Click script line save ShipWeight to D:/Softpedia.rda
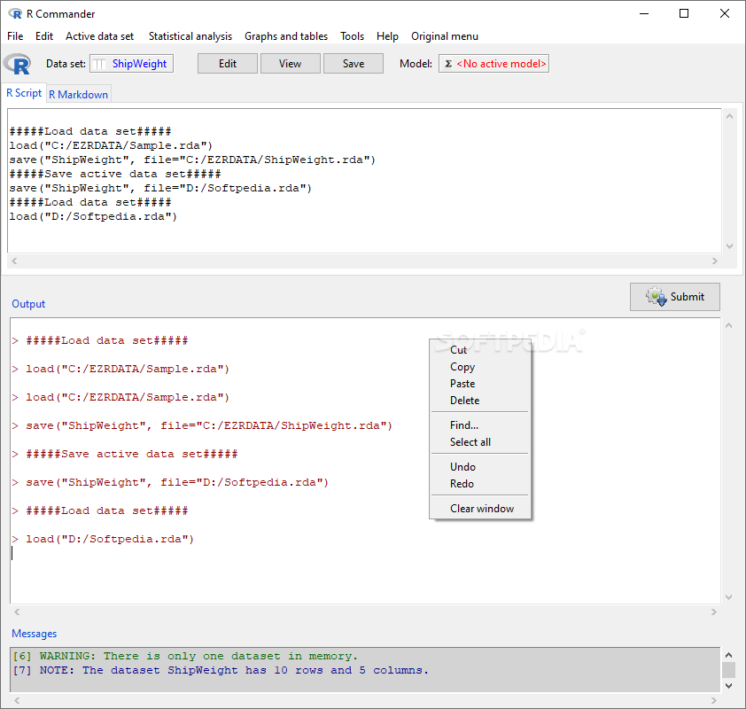 coord(160,188)
